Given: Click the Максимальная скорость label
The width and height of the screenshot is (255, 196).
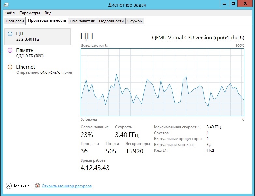Looking at the screenshot, I should pyautogui.click(x=176, y=127).
